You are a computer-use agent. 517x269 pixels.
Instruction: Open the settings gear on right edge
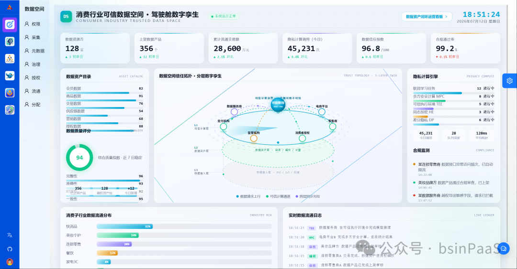pos(509,81)
